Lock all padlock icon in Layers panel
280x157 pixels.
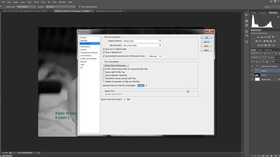[x=267, y=61]
